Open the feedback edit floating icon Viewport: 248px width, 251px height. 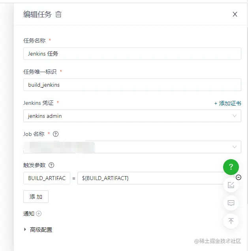point(231,185)
